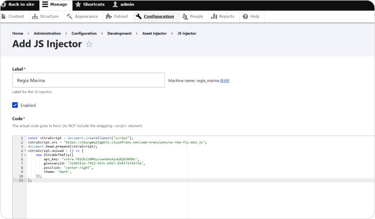Click 'Machine name: regia_marina' text

(x=194, y=81)
